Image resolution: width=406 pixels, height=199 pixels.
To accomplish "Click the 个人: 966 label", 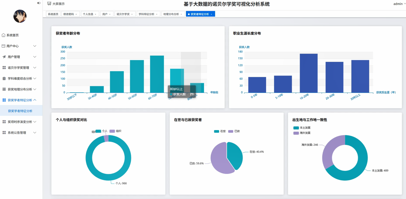I will click(121, 183).
